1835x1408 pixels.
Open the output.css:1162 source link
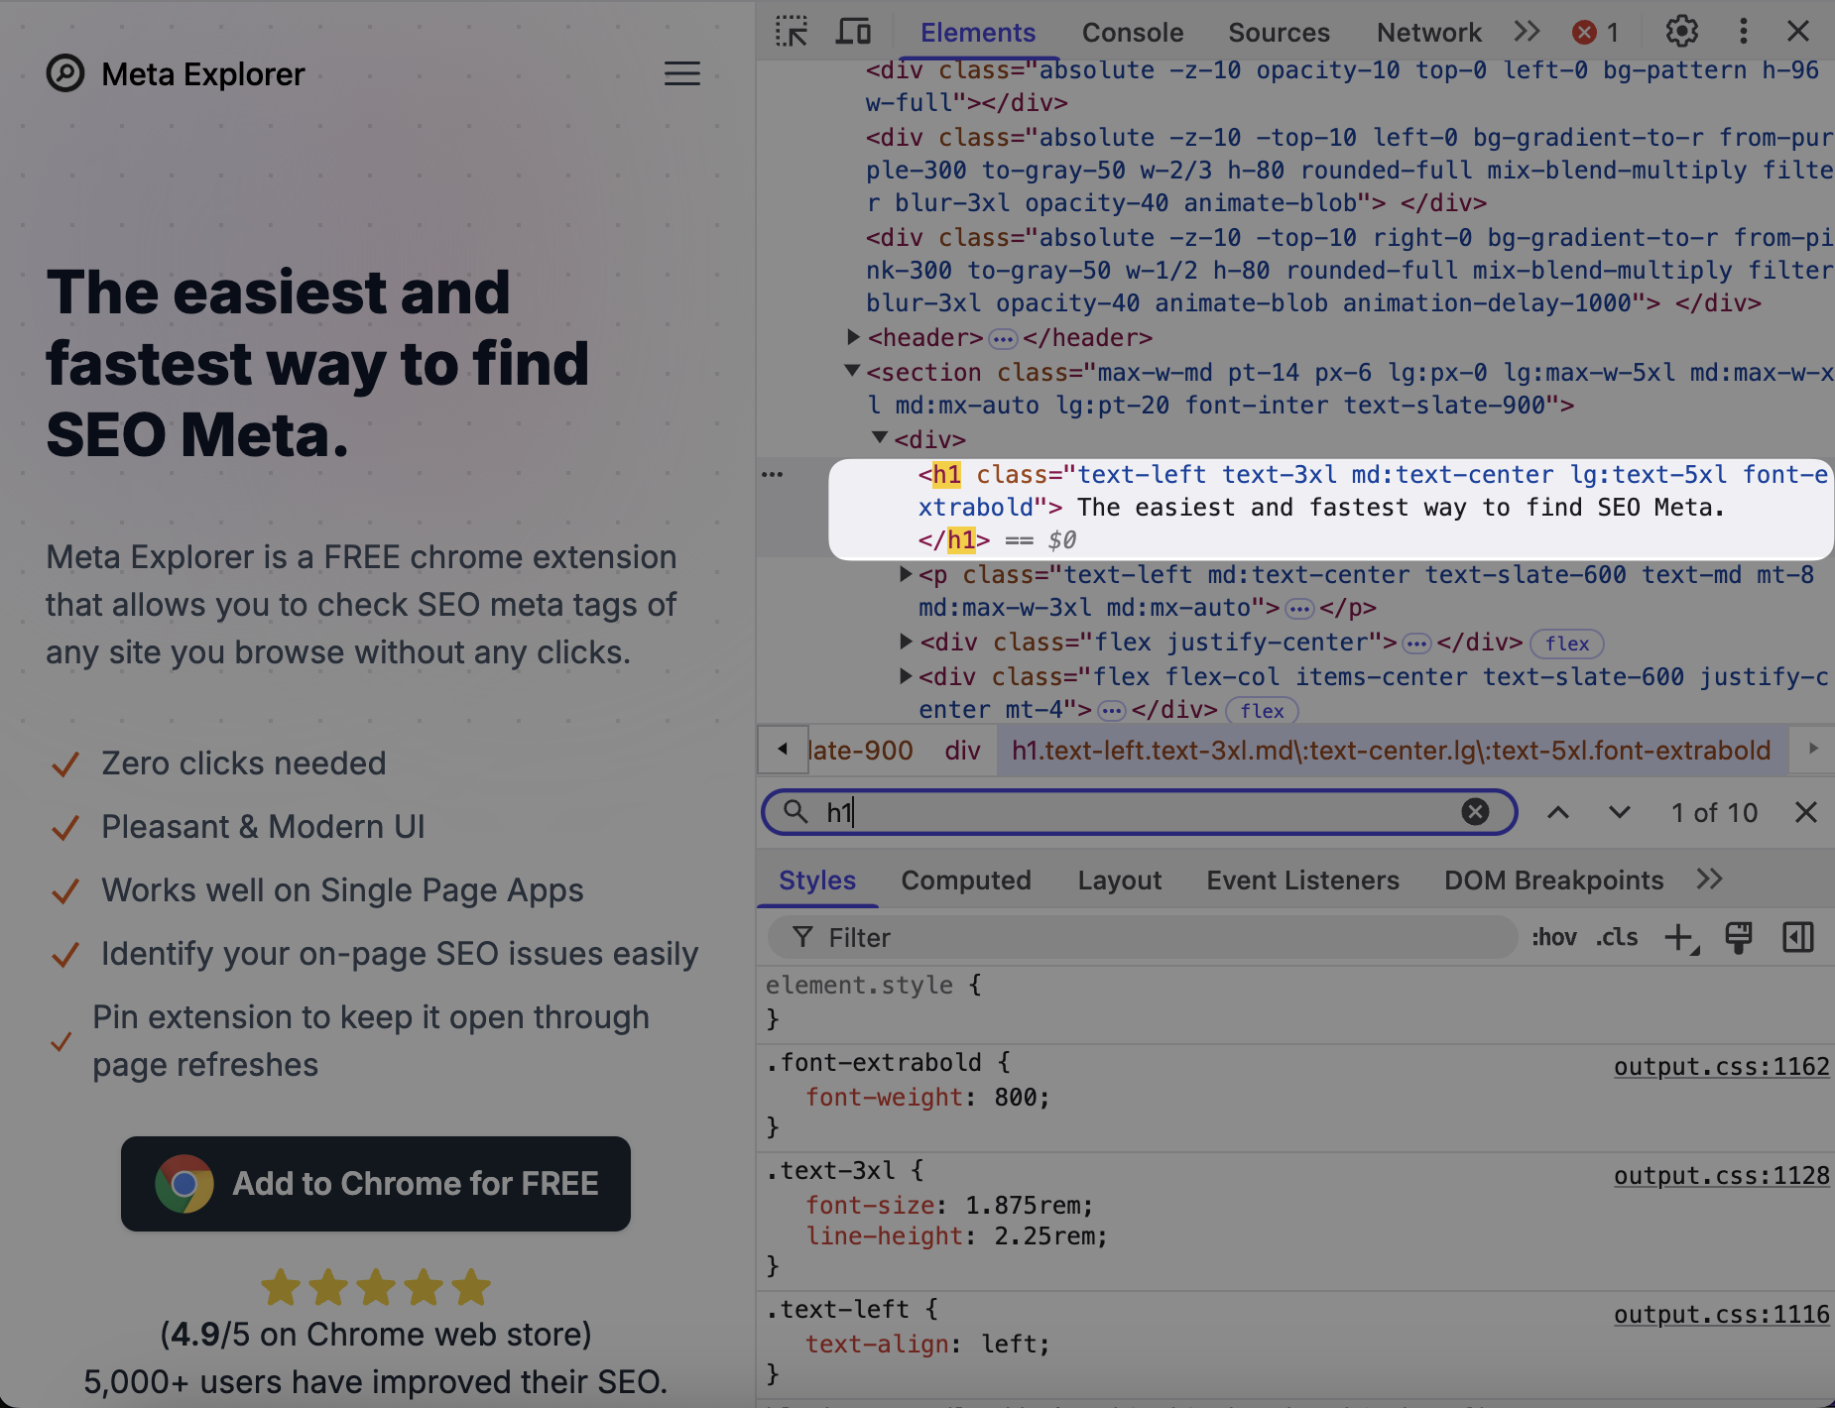click(1721, 1067)
